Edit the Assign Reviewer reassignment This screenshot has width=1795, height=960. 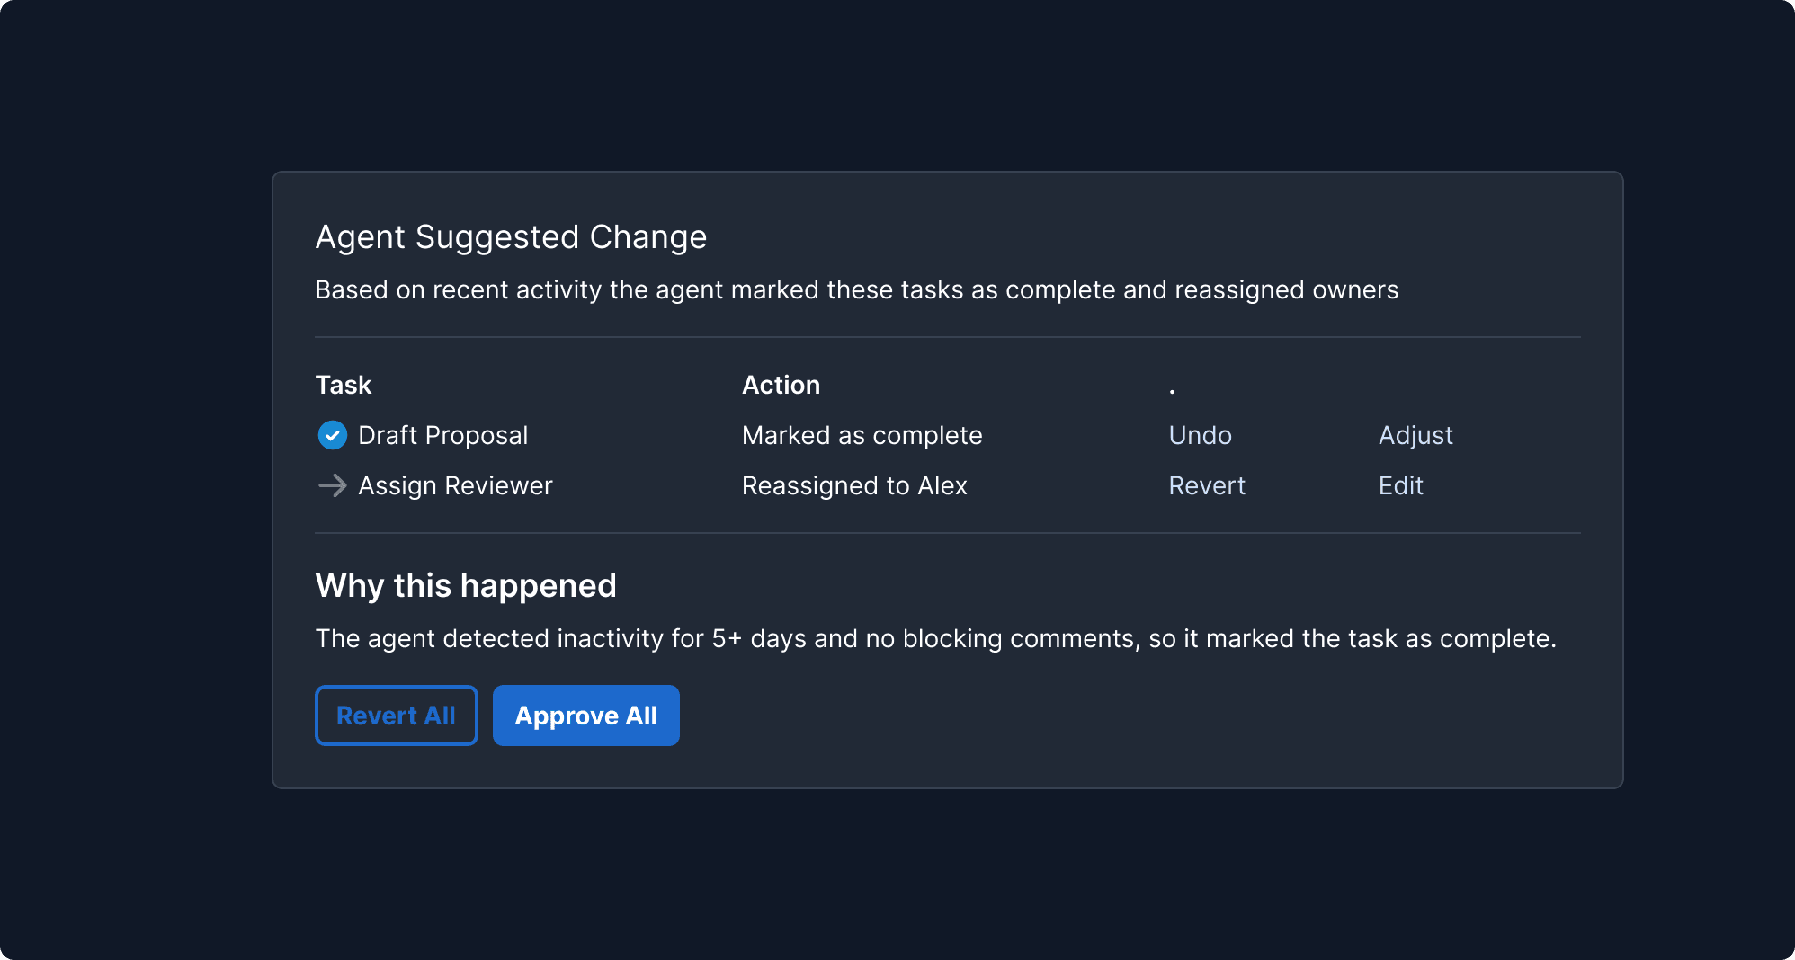1400,485
